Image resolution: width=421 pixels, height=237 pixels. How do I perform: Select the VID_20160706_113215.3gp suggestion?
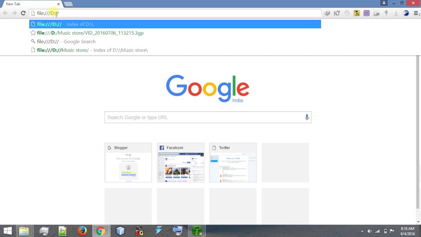(175, 33)
